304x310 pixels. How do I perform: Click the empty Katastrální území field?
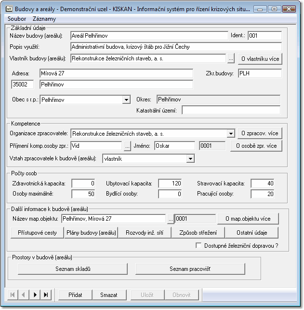[x=231, y=110]
